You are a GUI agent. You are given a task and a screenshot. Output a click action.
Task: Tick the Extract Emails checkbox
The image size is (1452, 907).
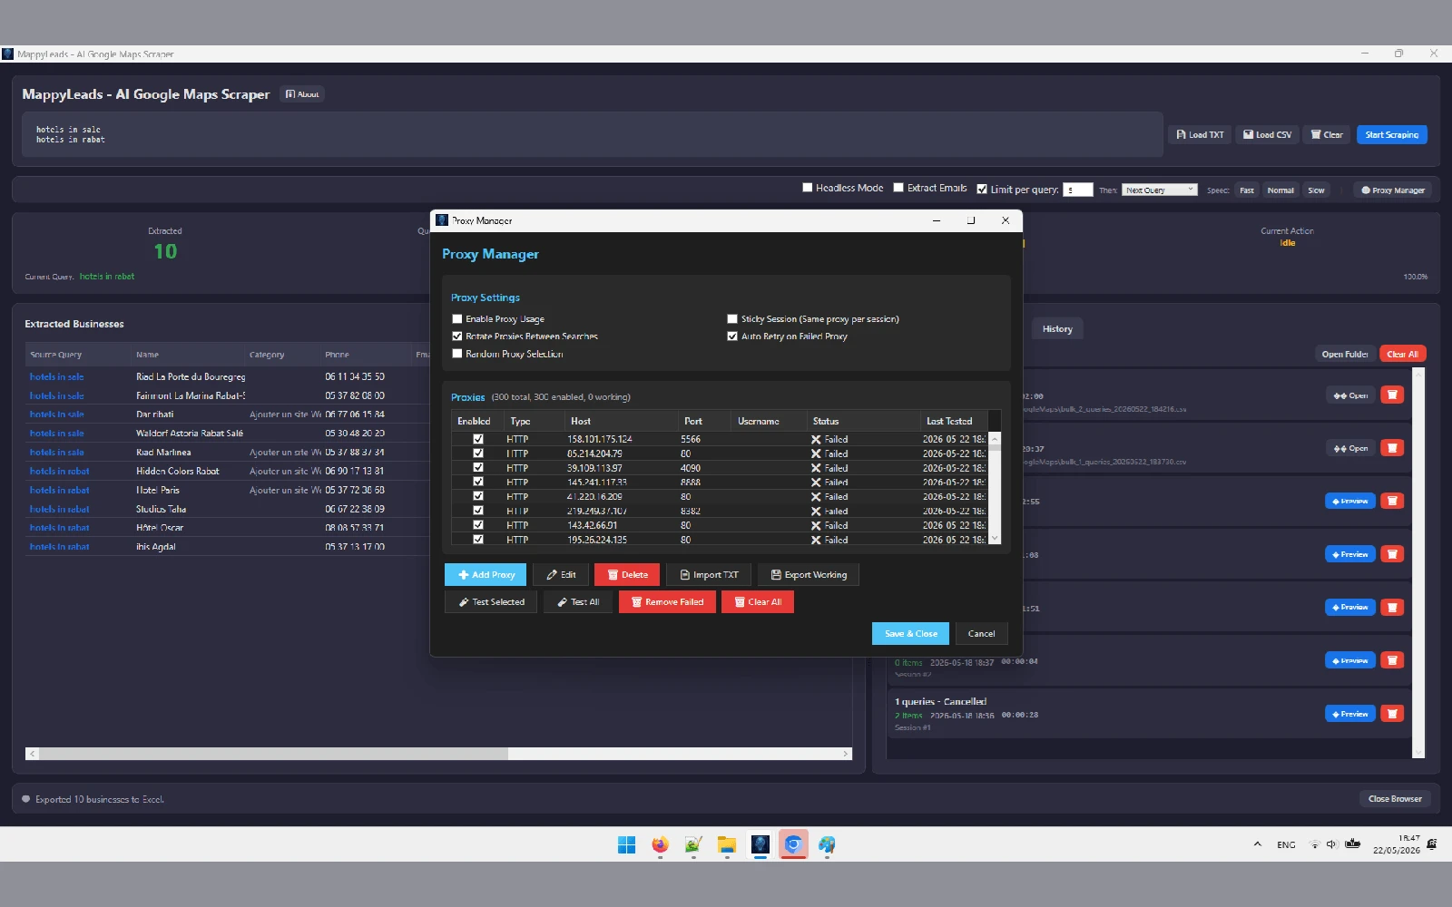point(898,188)
